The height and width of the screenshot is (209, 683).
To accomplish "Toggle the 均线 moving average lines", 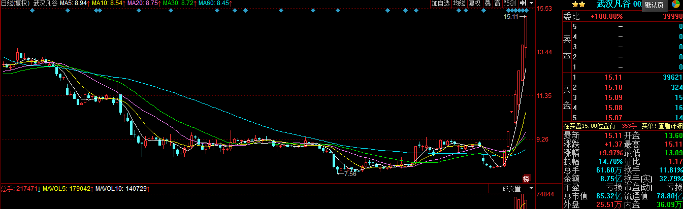I will (459, 4).
